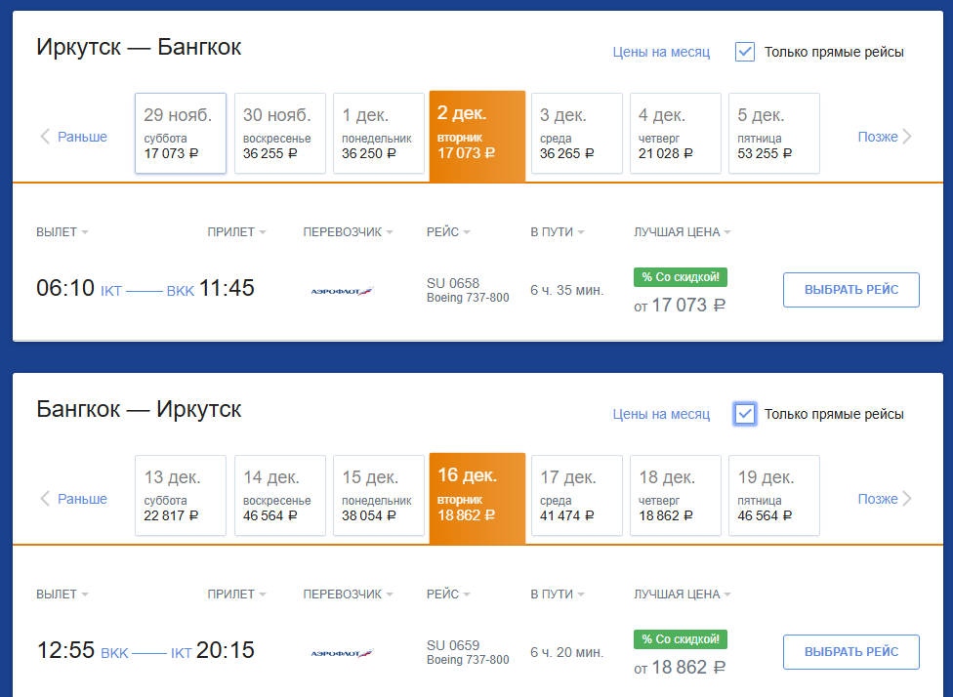Click the Aeroflot logo for flight SU 0658

342,291
